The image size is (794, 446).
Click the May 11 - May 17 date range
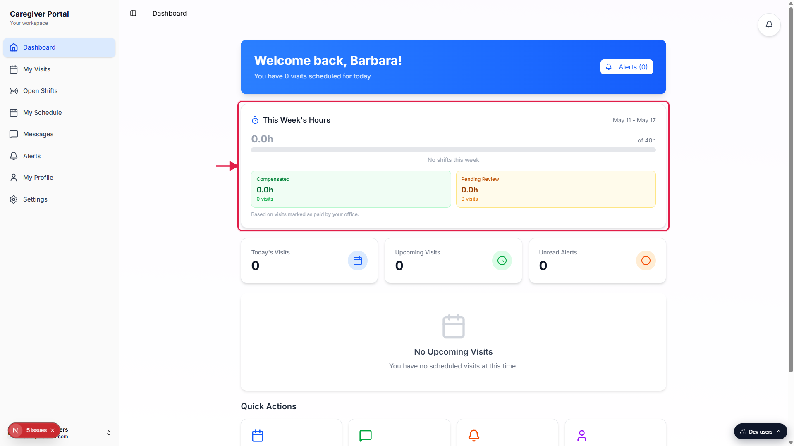(x=634, y=120)
